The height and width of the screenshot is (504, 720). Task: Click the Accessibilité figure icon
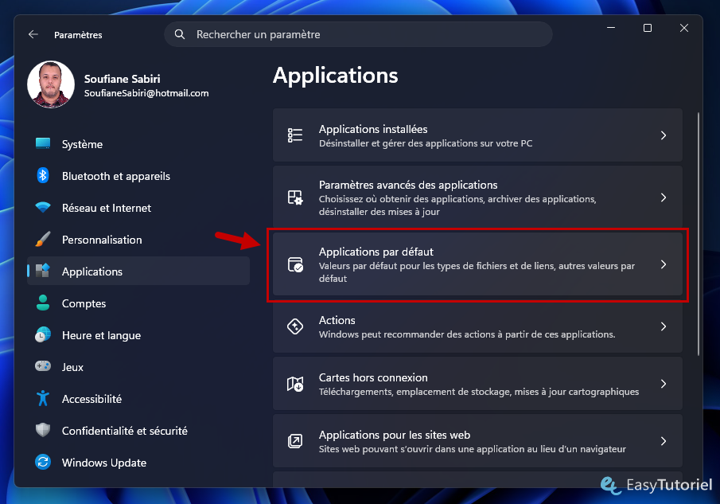43,398
